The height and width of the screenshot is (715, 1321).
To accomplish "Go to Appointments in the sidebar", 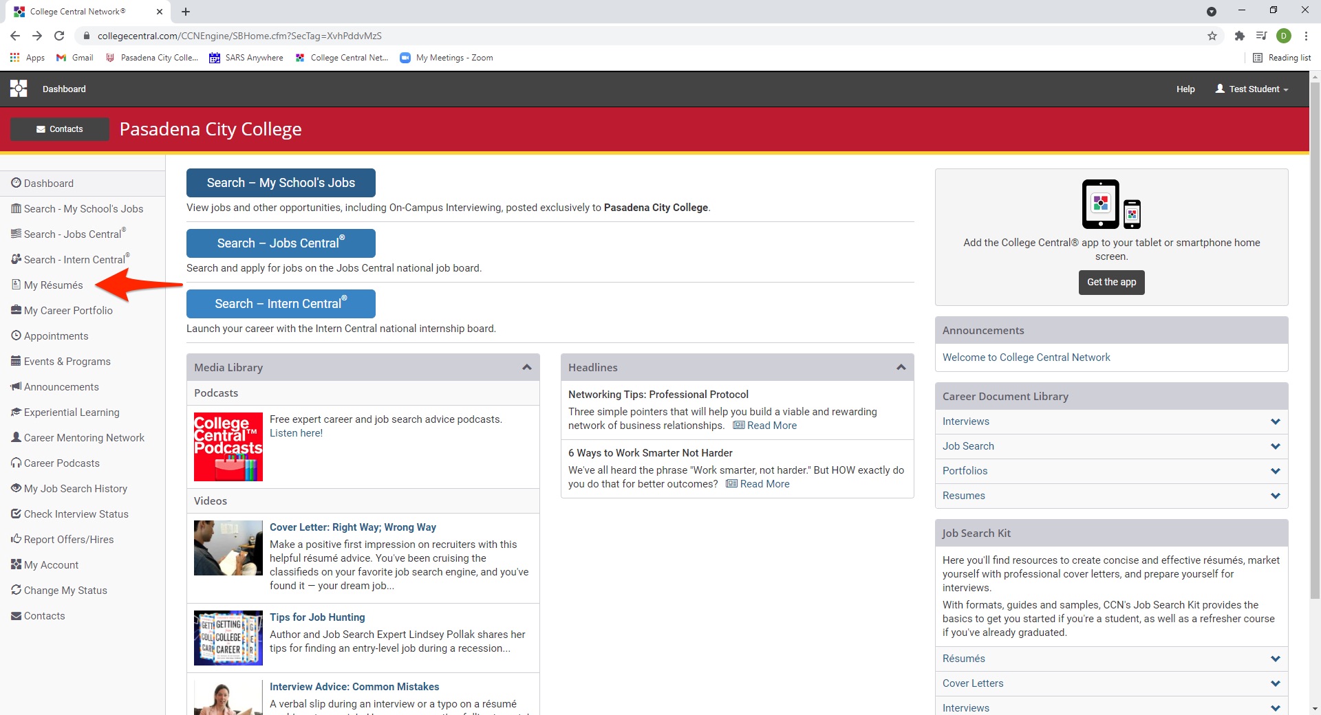I will (x=56, y=336).
